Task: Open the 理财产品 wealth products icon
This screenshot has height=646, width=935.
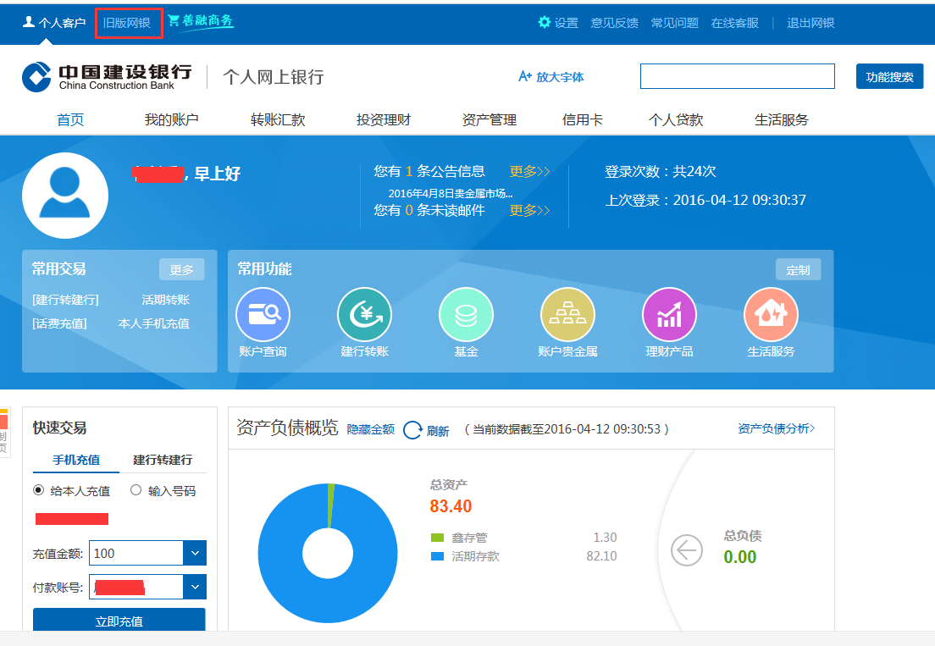Action: pos(669,315)
